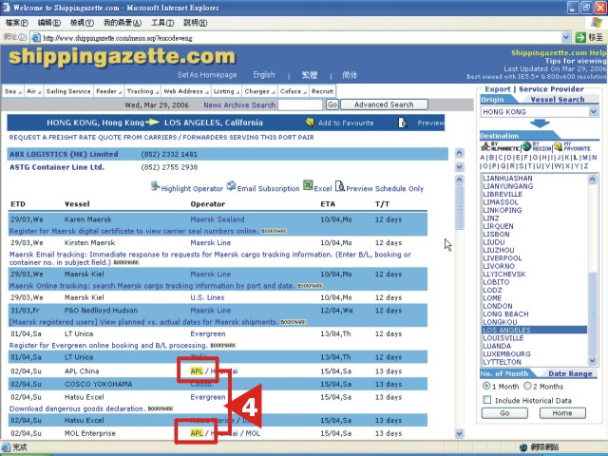Image resolution: width=608 pixels, height=456 pixels.
Task: Switch site language to English
Action: [264, 75]
